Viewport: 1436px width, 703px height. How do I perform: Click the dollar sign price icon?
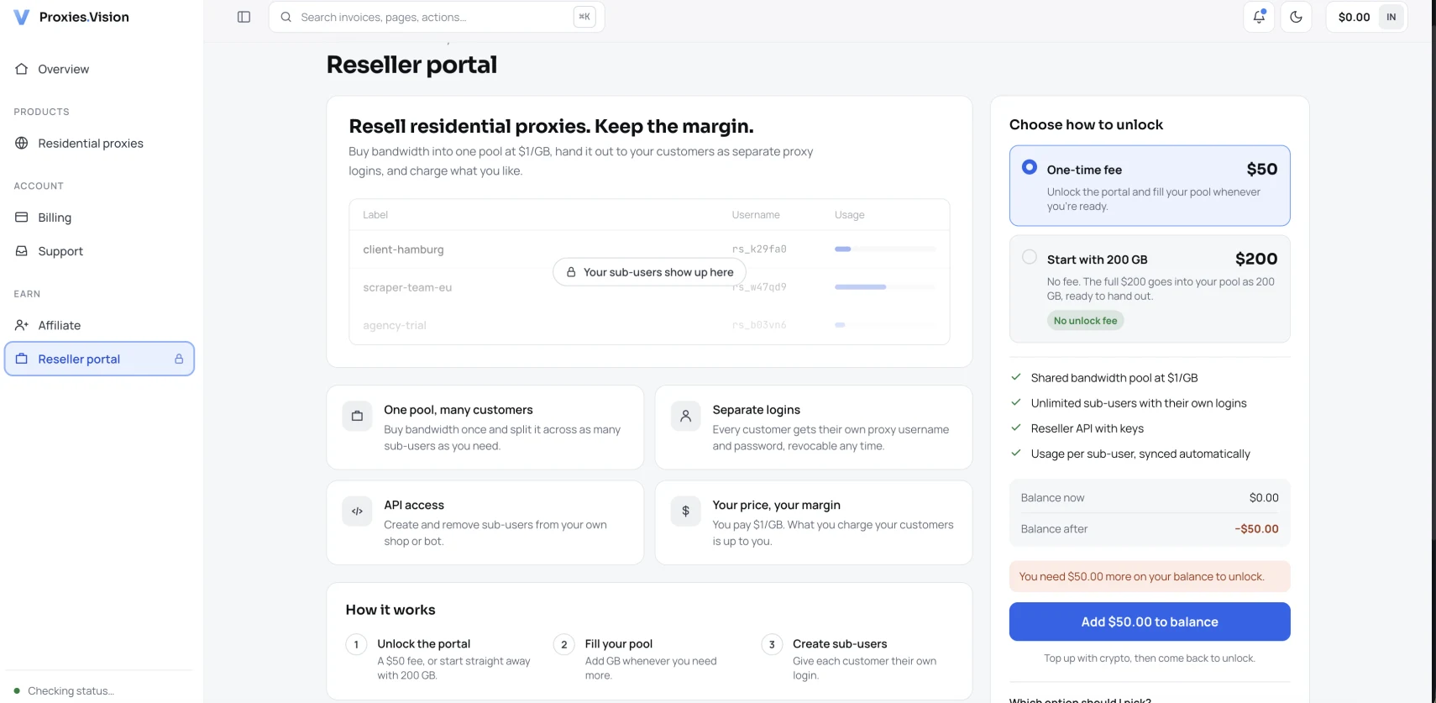[x=686, y=511]
